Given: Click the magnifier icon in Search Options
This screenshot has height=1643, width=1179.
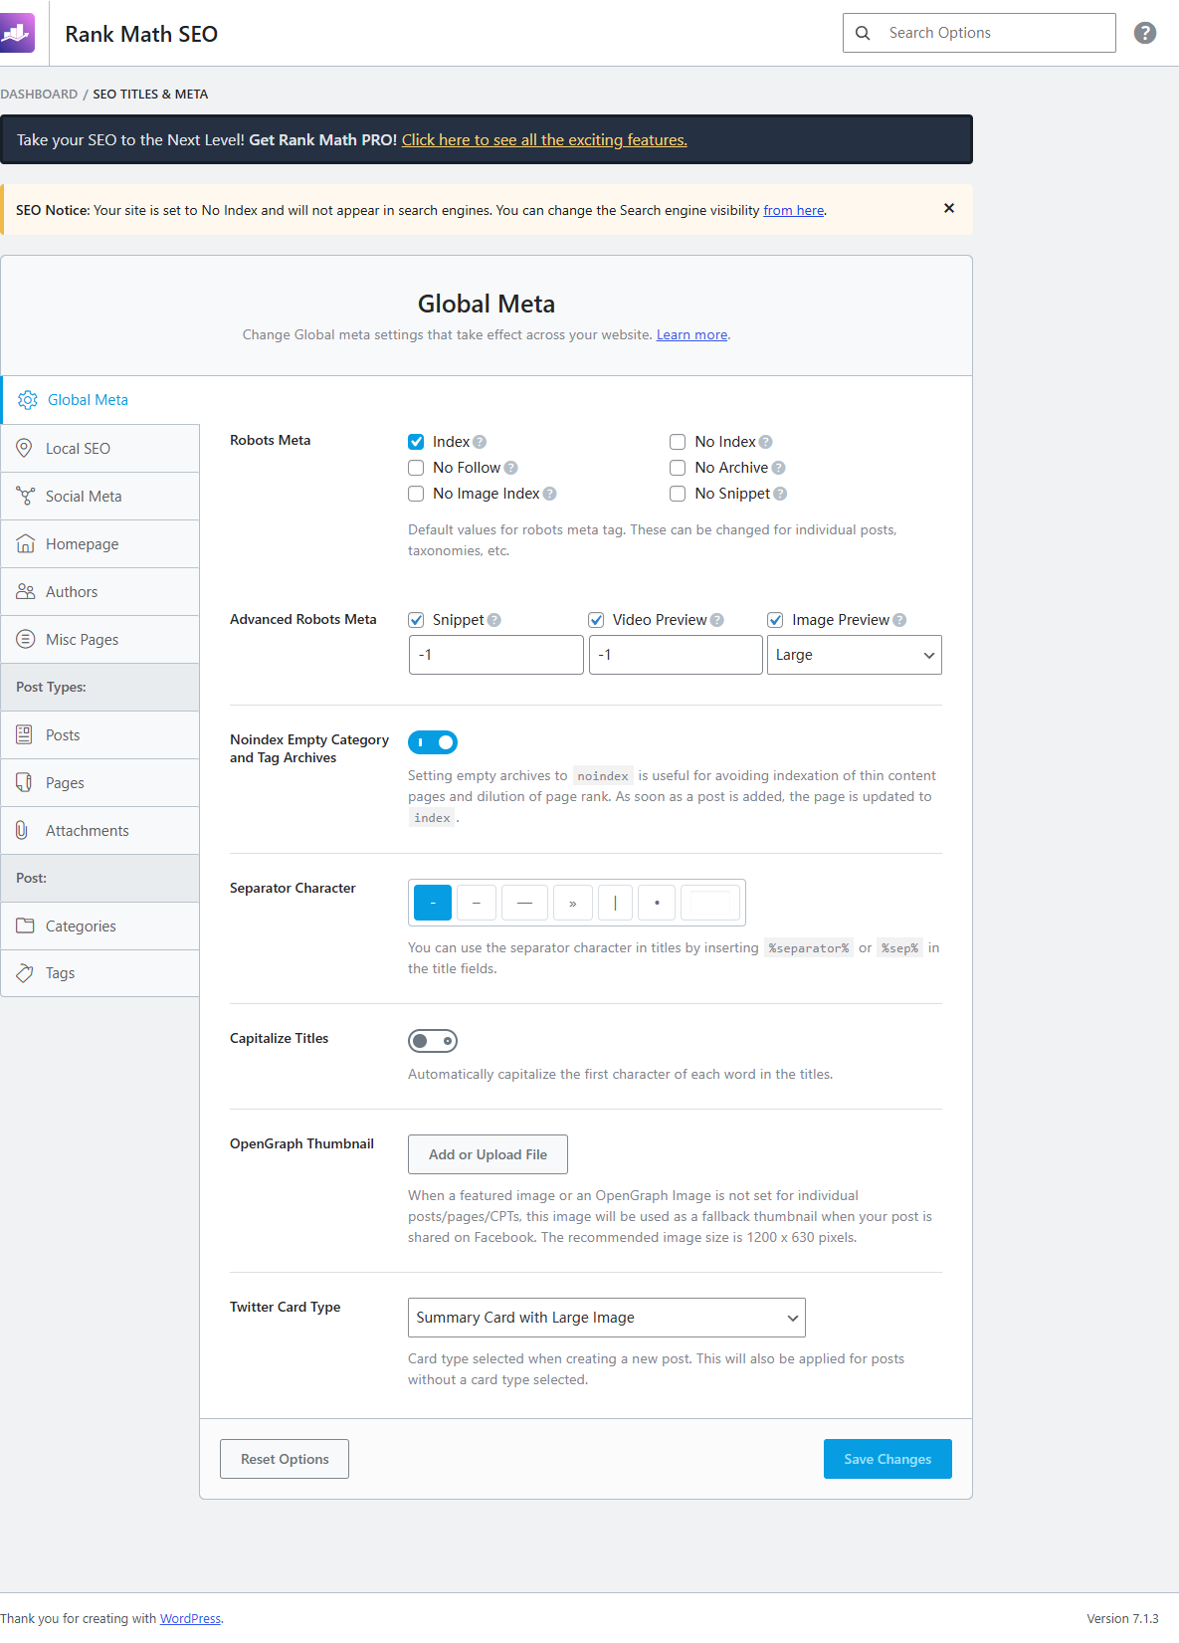Looking at the screenshot, I should pyautogui.click(x=863, y=33).
